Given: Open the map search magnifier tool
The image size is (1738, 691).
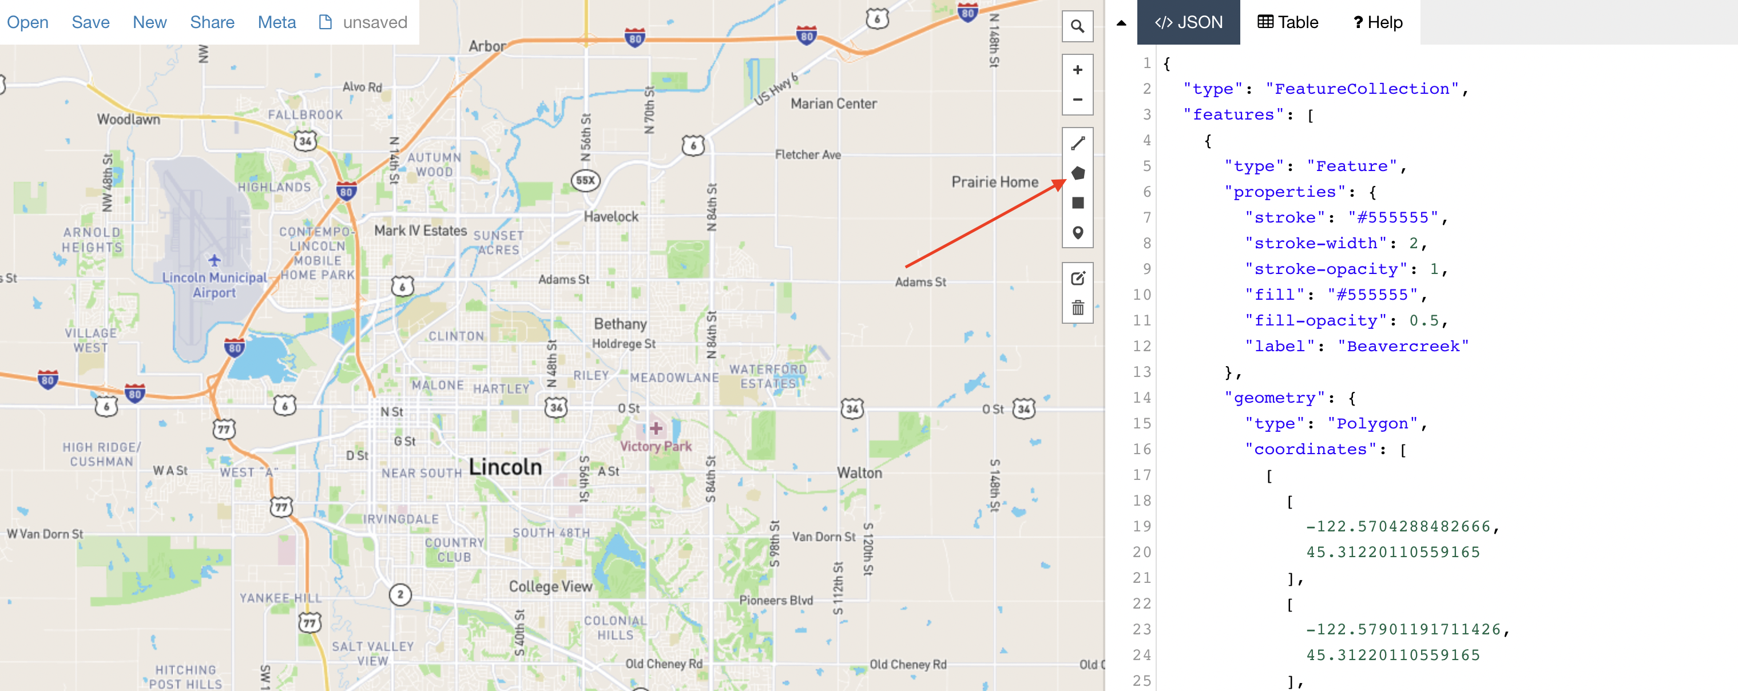Looking at the screenshot, I should [x=1077, y=26].
